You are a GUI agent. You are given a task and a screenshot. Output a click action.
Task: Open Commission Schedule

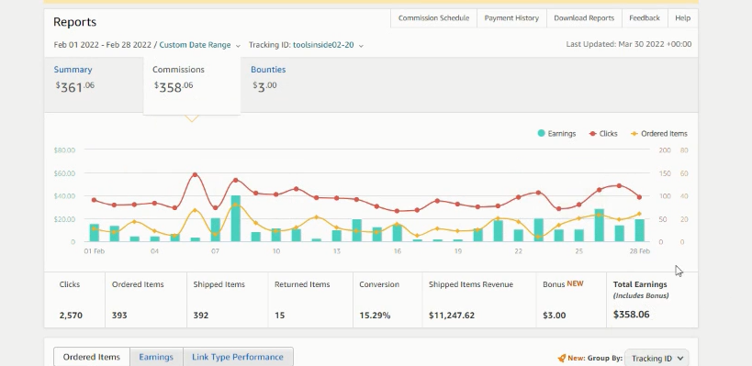pyautogui.click(x=433, y=18)
